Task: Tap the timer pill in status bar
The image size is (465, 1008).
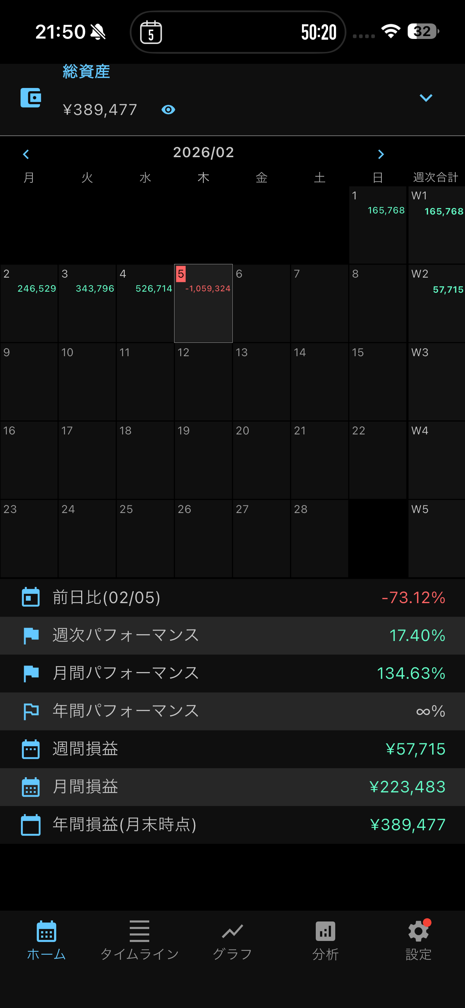Action: pos(238,32)
